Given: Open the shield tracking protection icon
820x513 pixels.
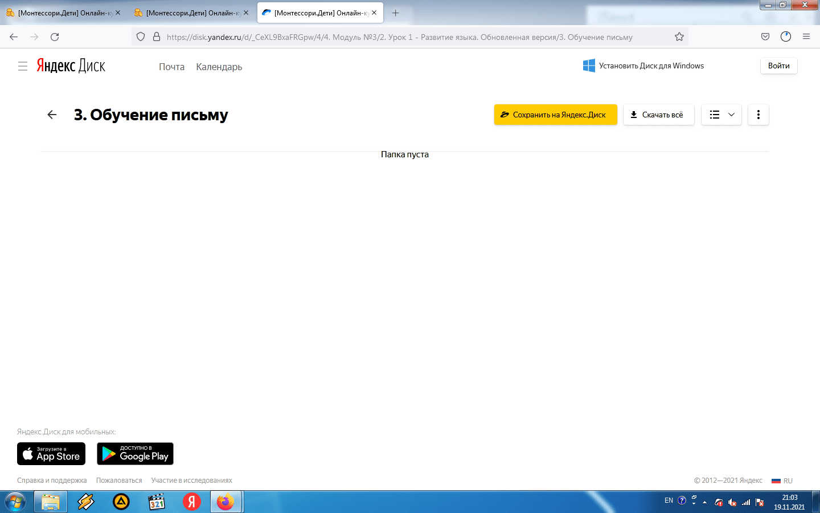Looking at the screenshot, I should click(141, 37).
